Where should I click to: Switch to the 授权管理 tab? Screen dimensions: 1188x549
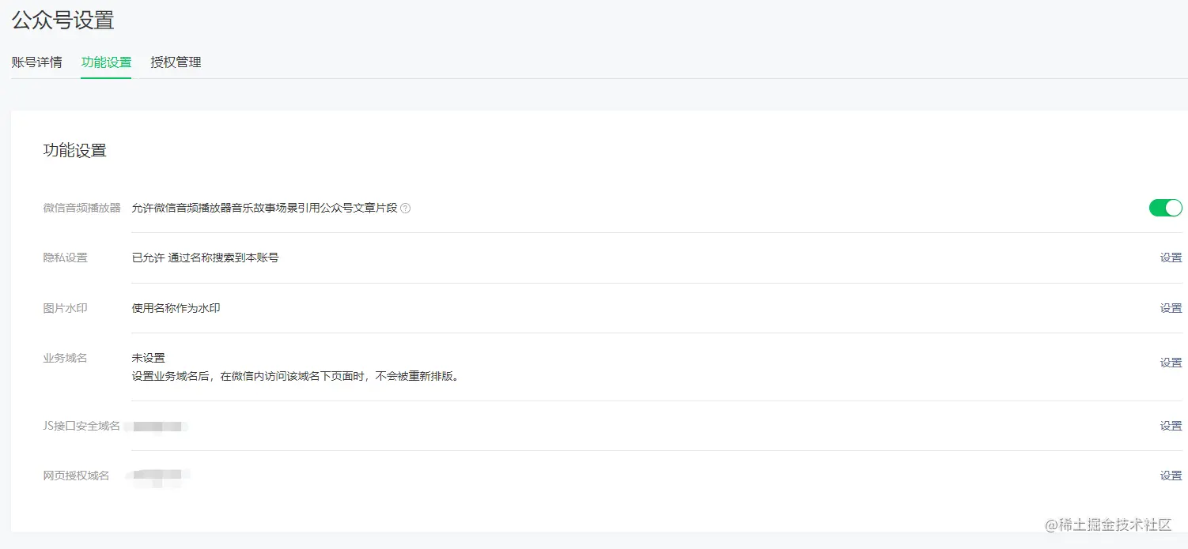tap(176, 62)
